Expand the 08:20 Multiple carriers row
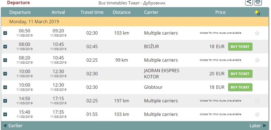The image size is (271, 130). coord(5,60)
